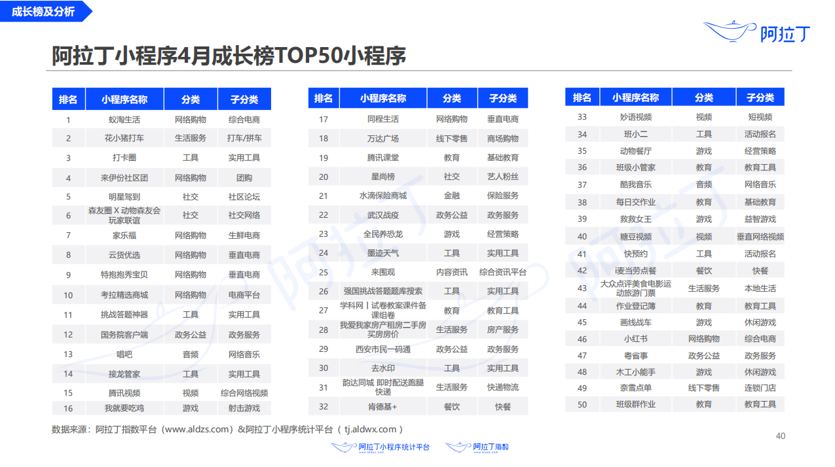The height and width of the screenshot is (467, 835).
Task: Click the 班小二 entry
Action: pyautogui.click(x=636, y=134)
